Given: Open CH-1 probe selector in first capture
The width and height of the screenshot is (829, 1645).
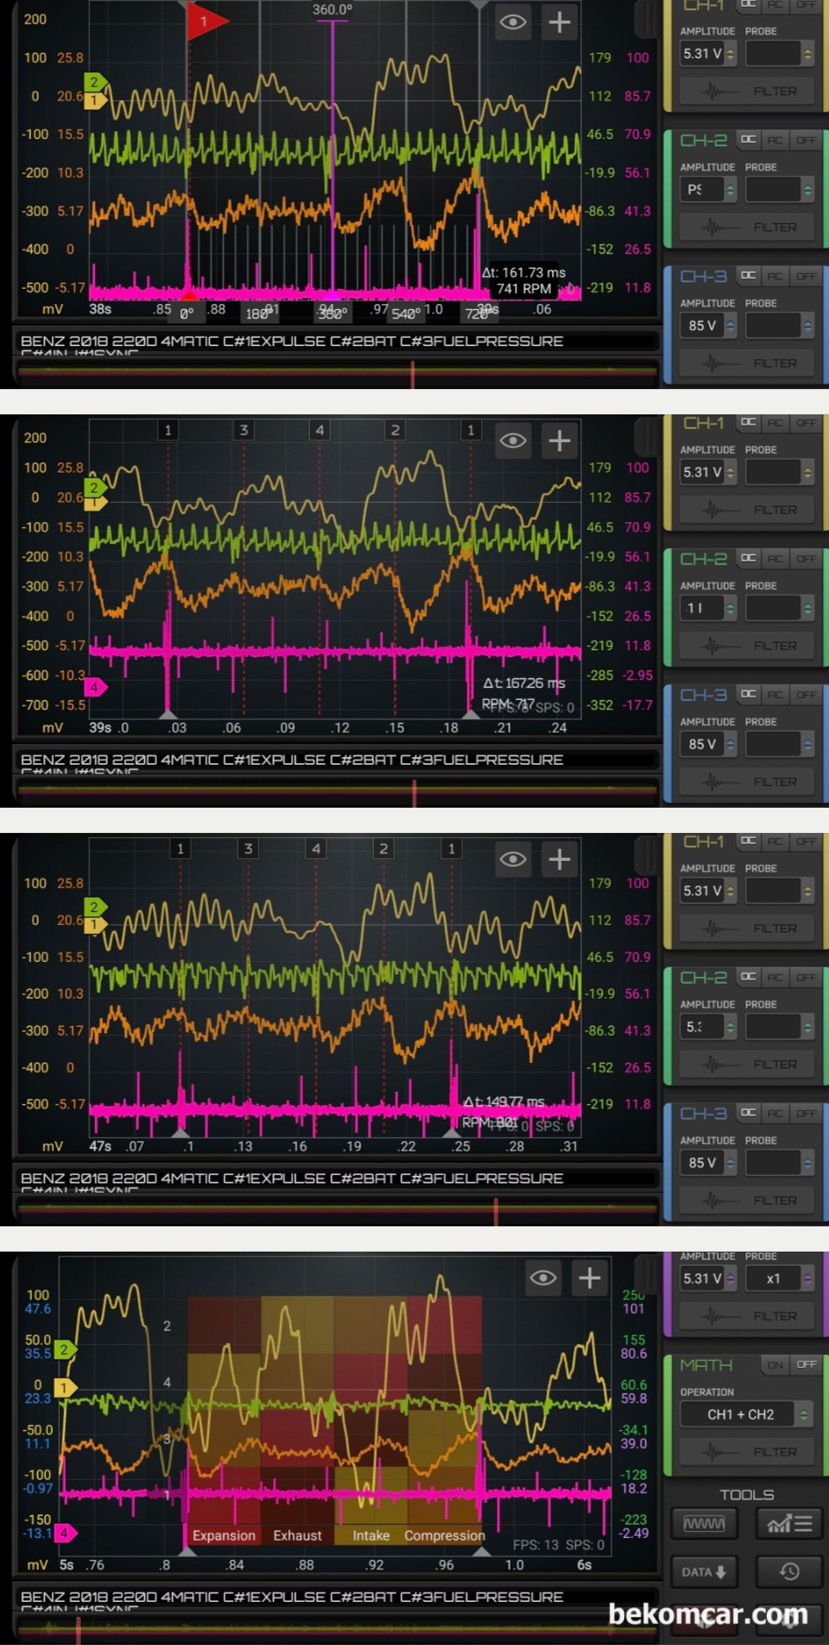Looking at the screenshot, I should [x=779, y=54].
